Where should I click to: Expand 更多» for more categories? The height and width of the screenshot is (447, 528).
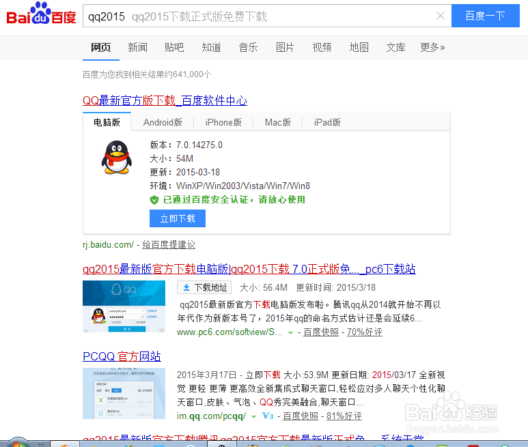[x=432, y=47]
